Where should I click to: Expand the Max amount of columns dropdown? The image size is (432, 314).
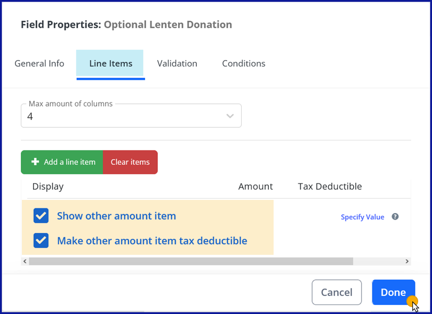(x=131, y=116)
